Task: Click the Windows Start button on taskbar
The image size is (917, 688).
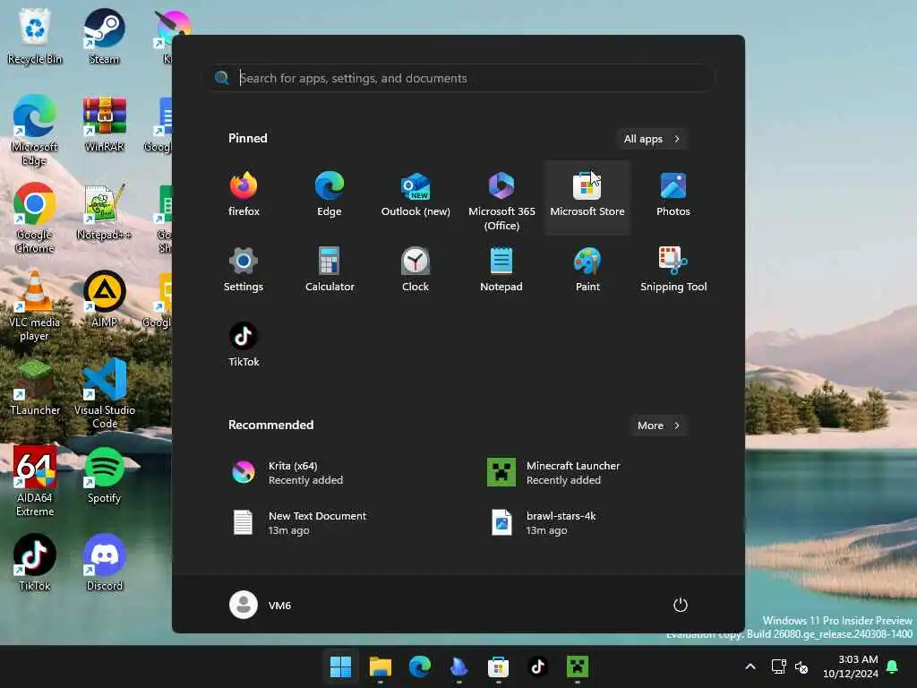Action: tap(340, 666)
